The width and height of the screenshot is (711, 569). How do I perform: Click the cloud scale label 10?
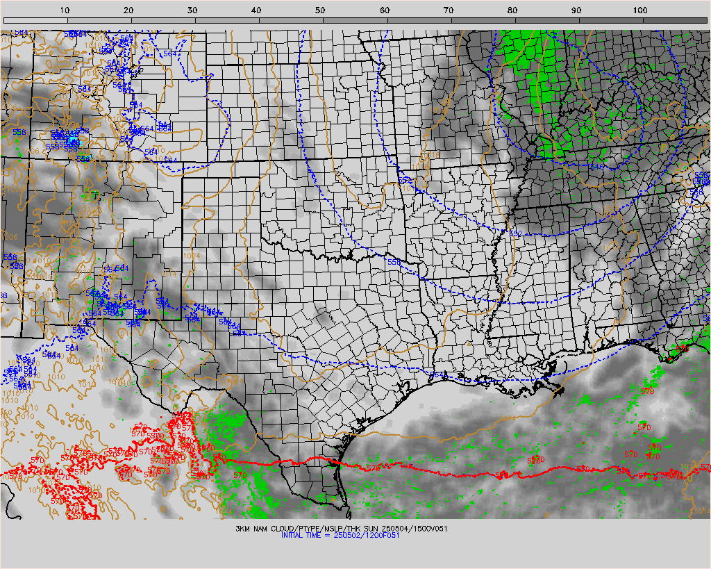(65, 10)
